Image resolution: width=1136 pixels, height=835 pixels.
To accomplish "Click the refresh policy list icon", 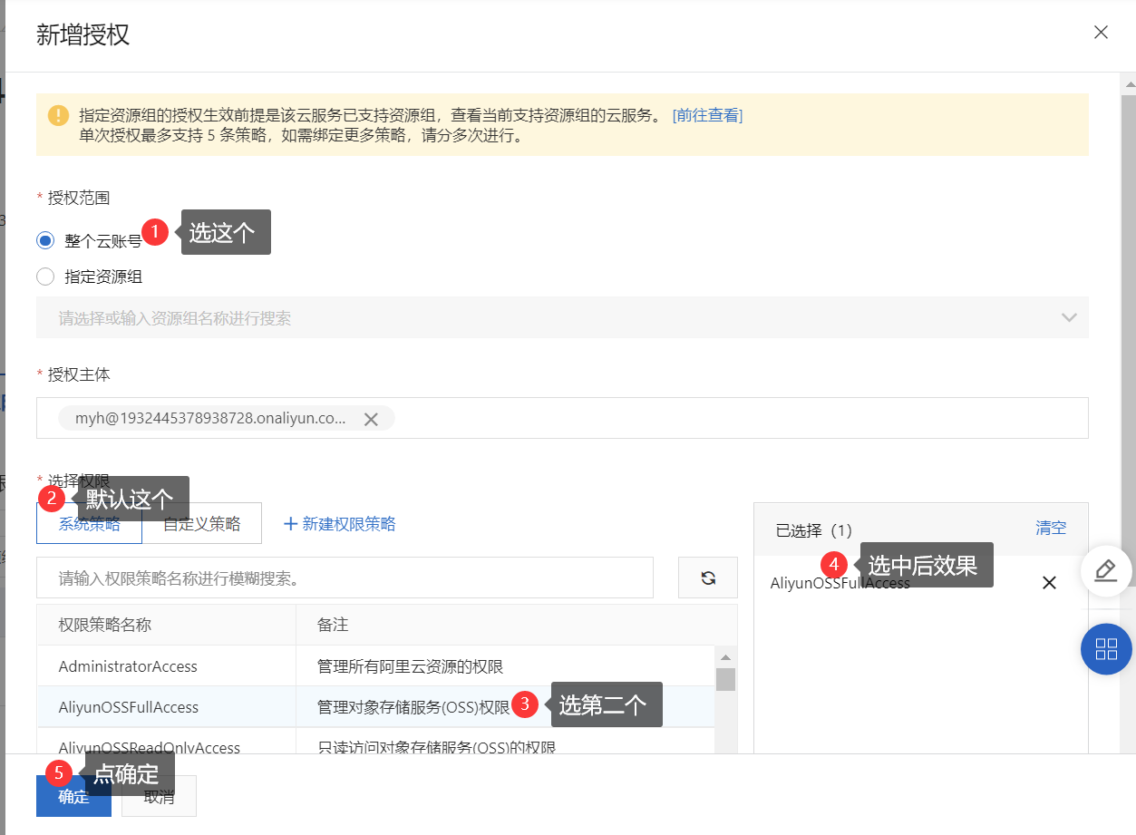I will (708, 578).
